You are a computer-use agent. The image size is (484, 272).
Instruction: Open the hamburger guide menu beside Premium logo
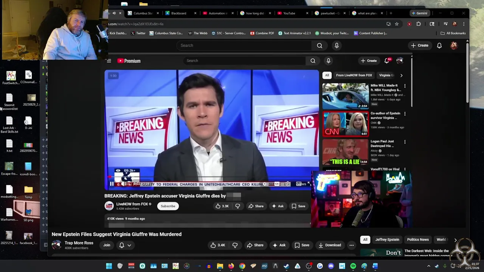point(109,61)
